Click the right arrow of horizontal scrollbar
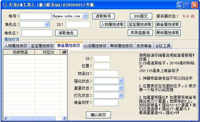The image size is (200, 122). [65, 118]
